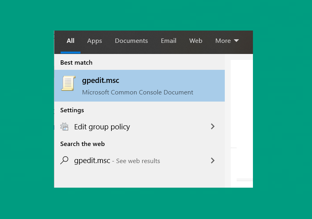
Task: Click Microsoft Common Console Document subtitle
Action: [138, 92]
